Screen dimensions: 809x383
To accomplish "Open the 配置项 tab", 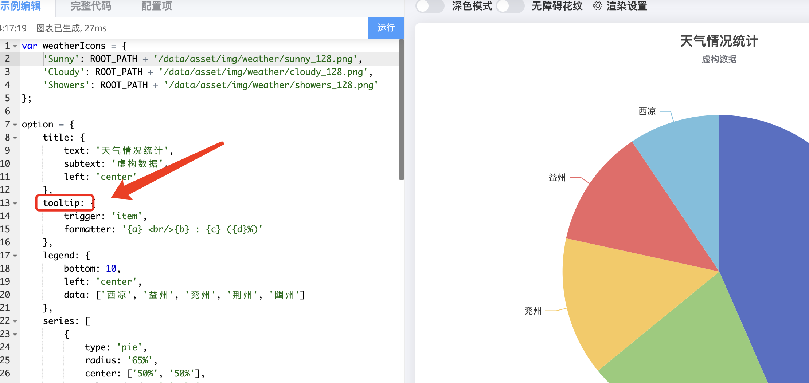I will coord(156,6).
